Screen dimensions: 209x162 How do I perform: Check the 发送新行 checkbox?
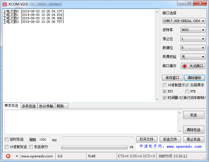[31, 147]
